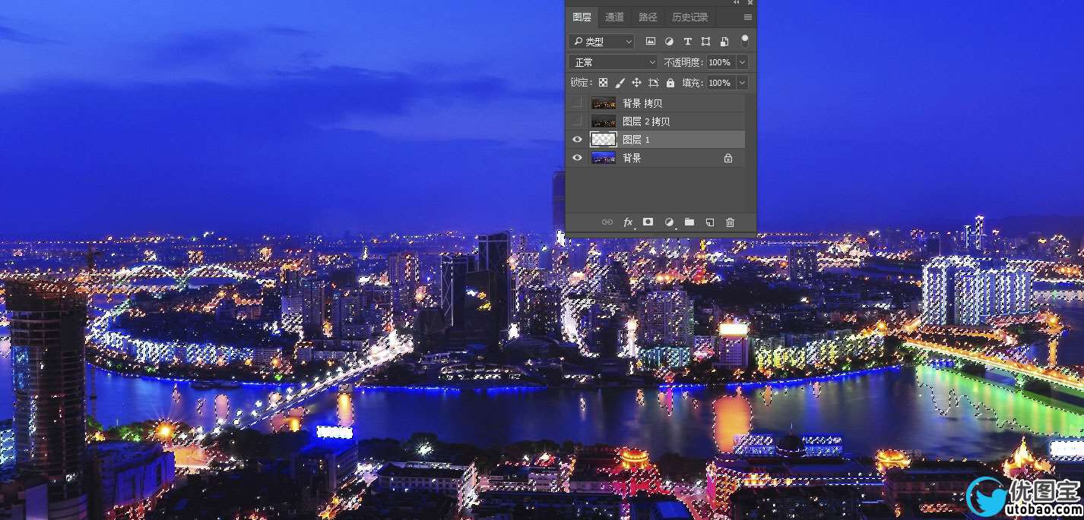Image resolution: width=1084 pixels, height=520 pixels.
Task: Filter for shape layers
Action: tap(706, 42)
